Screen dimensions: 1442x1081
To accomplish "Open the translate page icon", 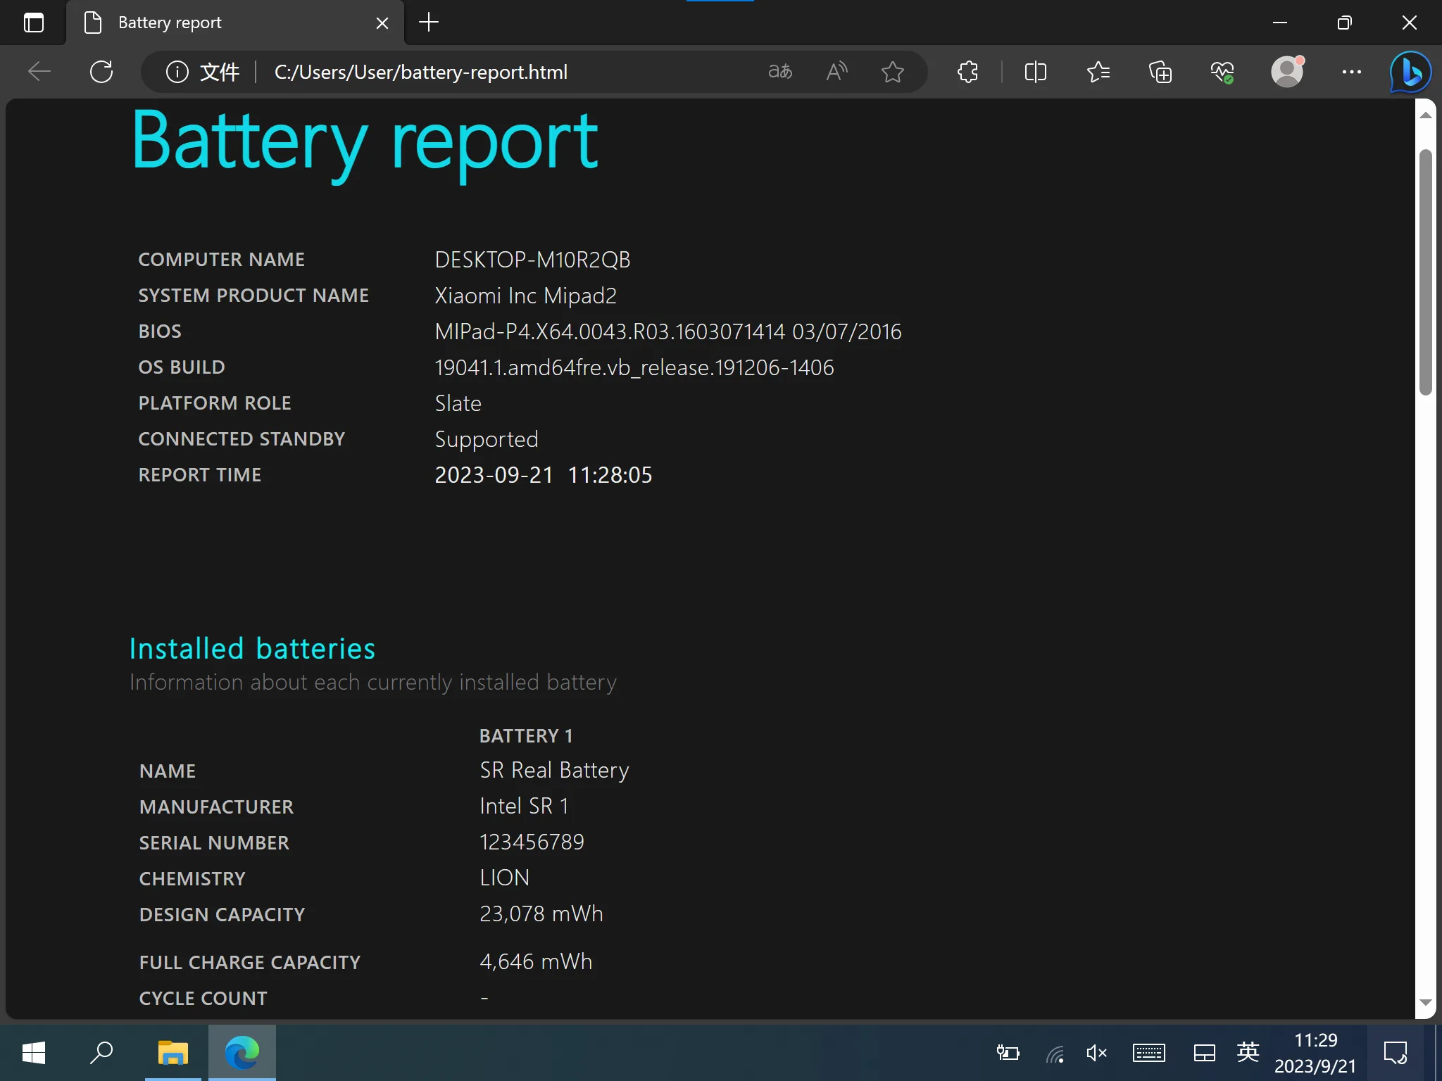I will coord(780,71).
